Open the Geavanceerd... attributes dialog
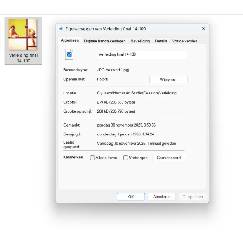This screenshot has height=243, width=243. [x=170, y=158]
